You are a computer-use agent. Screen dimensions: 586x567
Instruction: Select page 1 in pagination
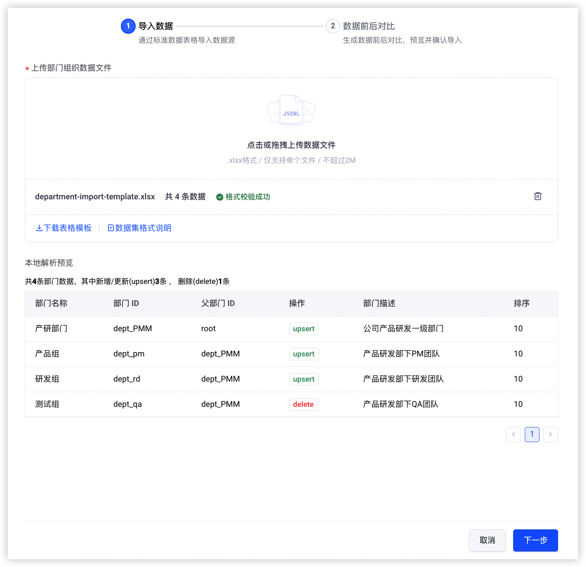(532, 434)
